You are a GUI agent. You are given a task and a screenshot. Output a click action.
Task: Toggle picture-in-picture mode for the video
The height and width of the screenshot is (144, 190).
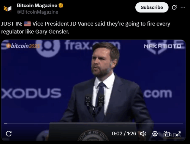coord(167,134)
